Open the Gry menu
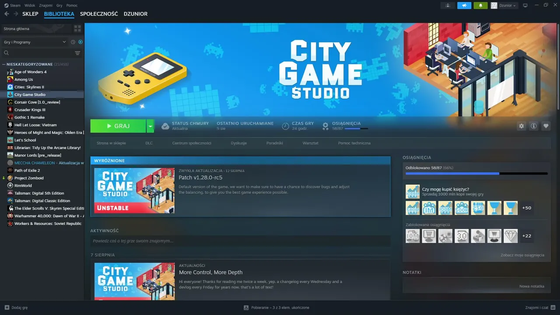The width and height of the screenshot is (560, 315). (x=59, y=5)
